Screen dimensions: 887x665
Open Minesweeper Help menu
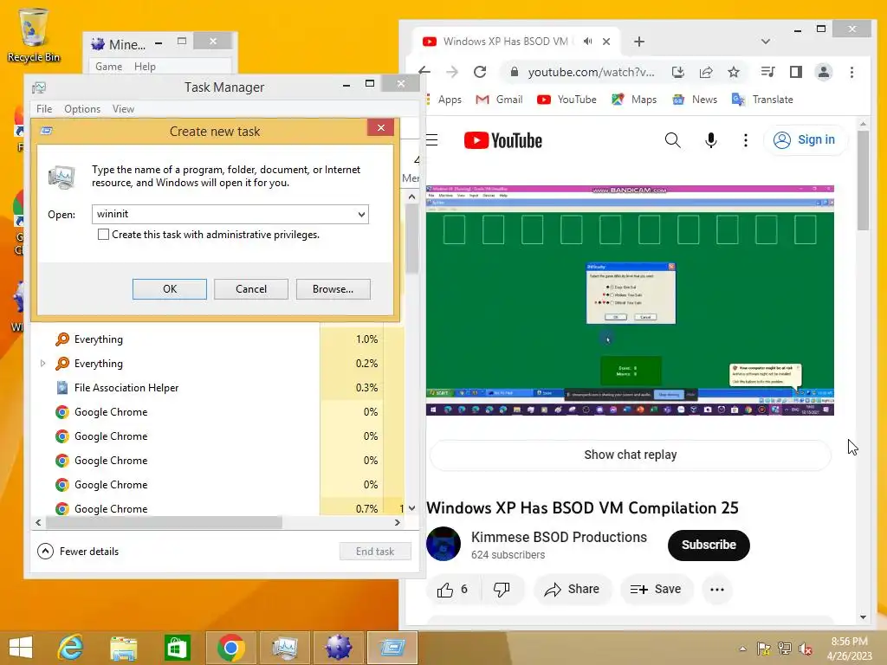(x=145, y=66)
